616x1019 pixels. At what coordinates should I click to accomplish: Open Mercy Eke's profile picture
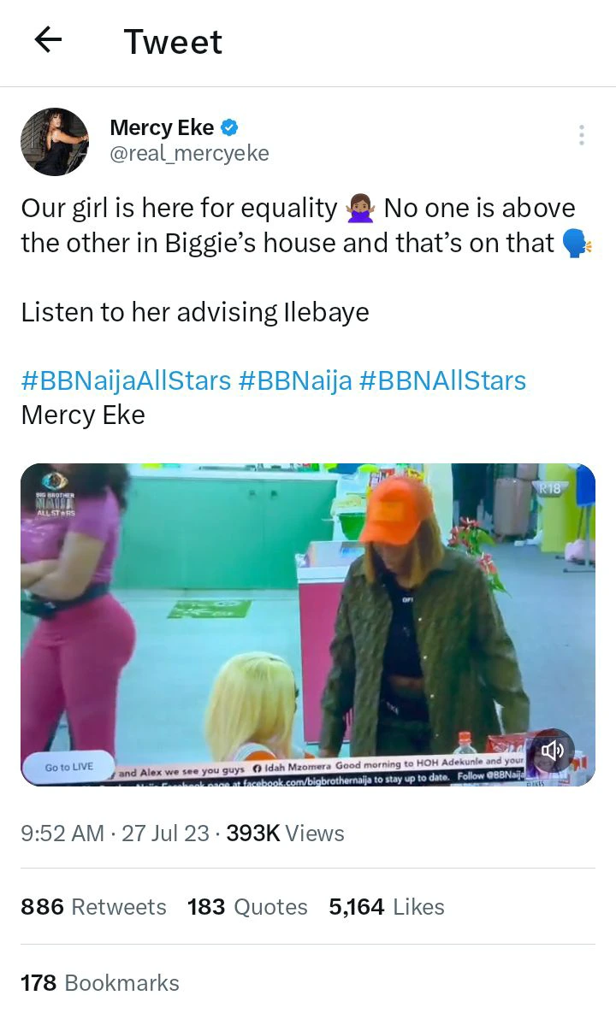[55, 142]
